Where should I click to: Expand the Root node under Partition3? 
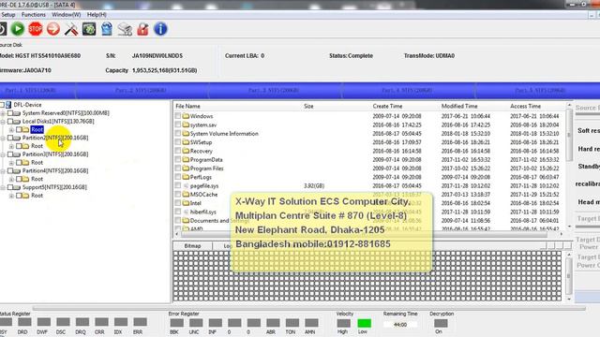pyautogui.click(x=11, y=163)
